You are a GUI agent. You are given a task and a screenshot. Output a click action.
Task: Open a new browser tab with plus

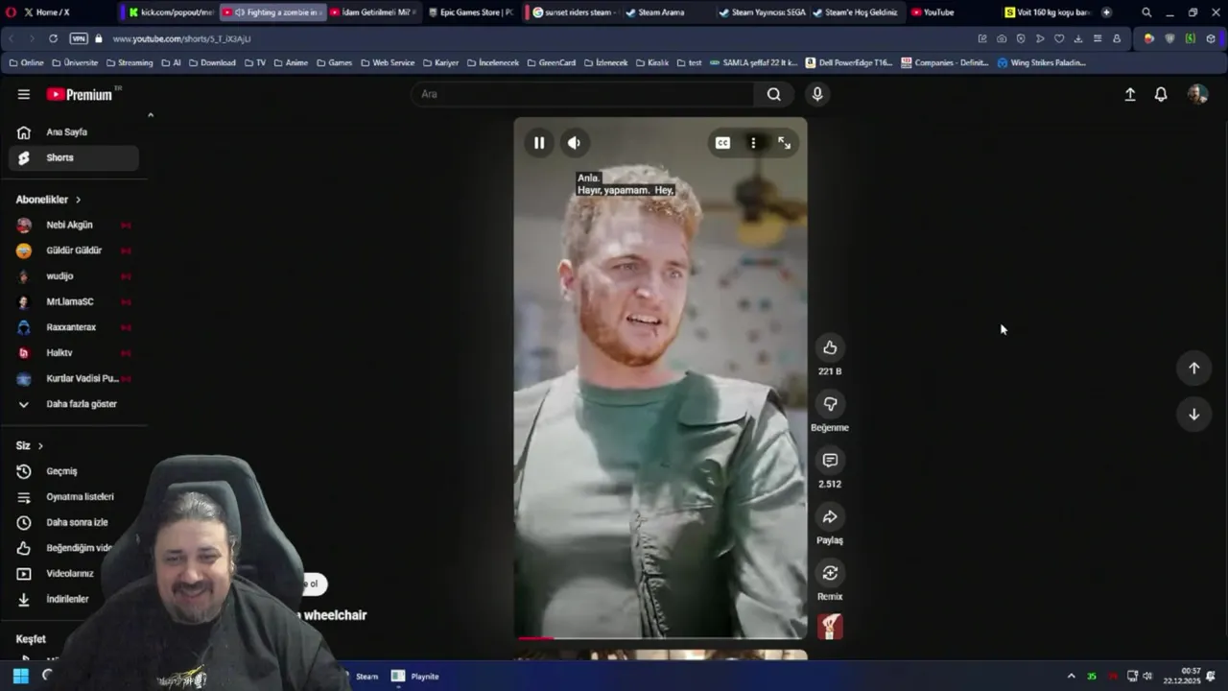(x=1106, y=12)
